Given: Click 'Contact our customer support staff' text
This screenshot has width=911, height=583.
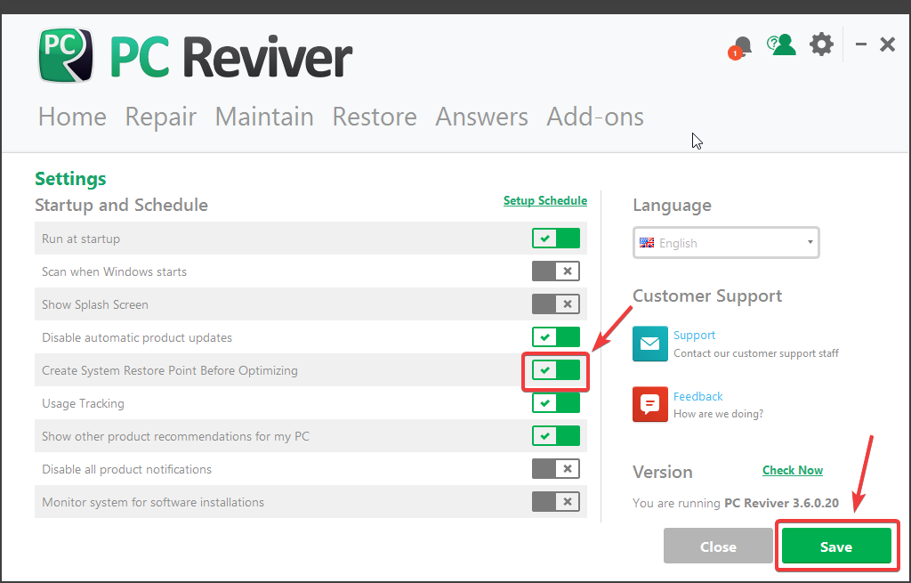Looking at the screenshot, I should pyautogui.click(x=756, y=353).
